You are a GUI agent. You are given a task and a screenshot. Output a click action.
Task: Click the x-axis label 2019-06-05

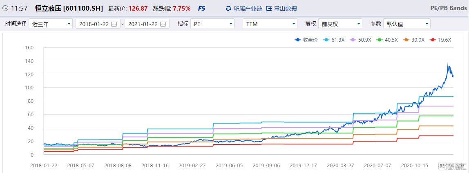coord(228,165)
